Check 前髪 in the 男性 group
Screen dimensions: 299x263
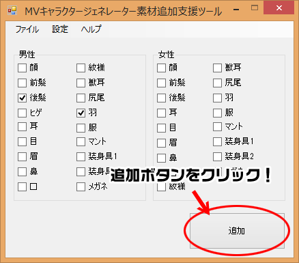22,83
